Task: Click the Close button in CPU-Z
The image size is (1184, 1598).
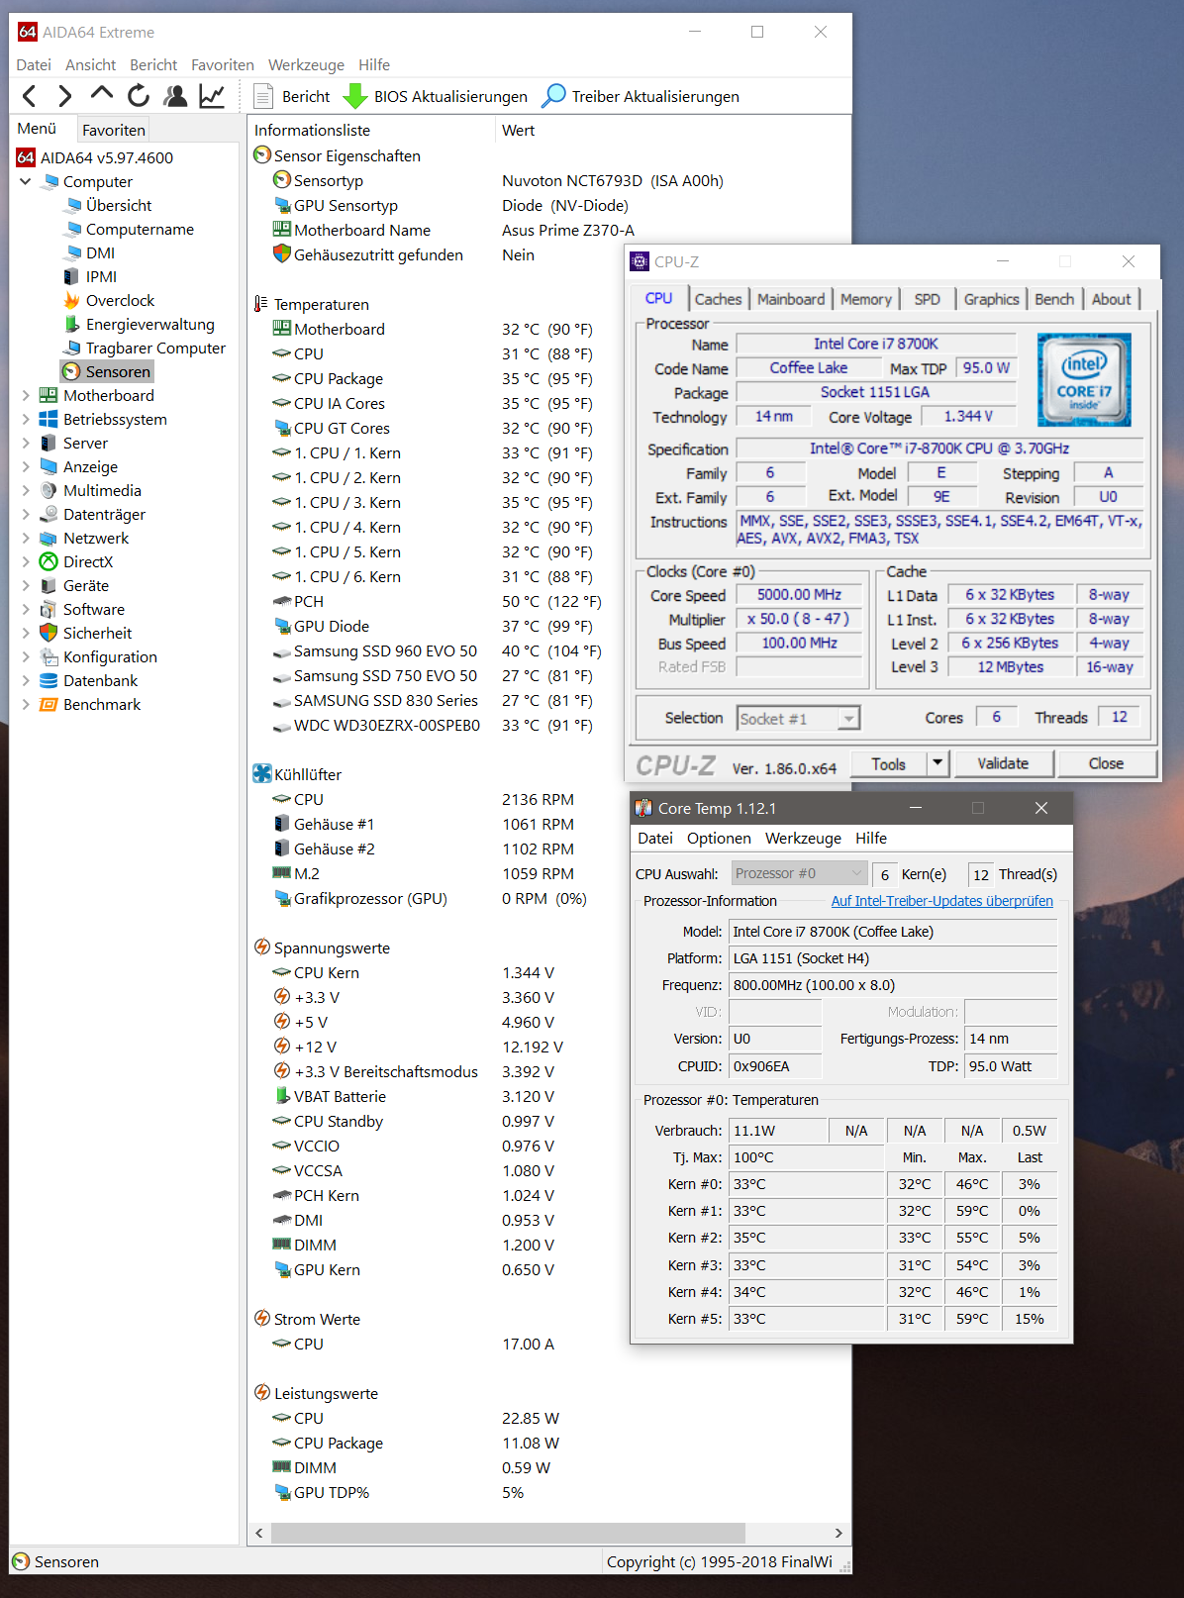Action: (x=1106, y=763)
